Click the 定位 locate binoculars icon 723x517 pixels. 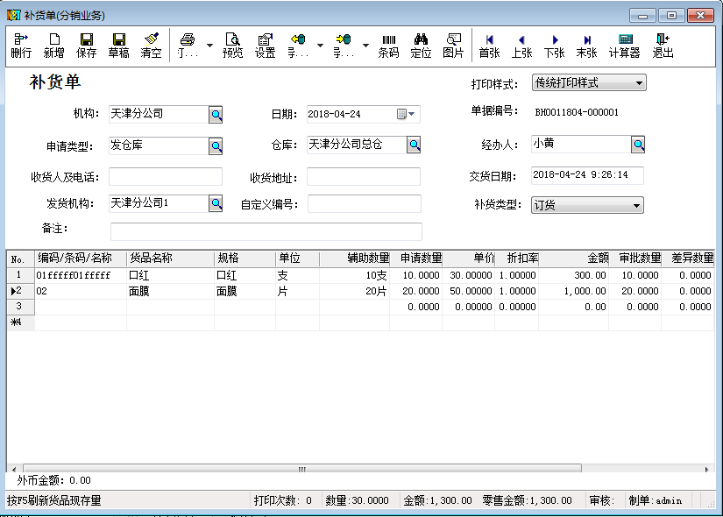421,46
